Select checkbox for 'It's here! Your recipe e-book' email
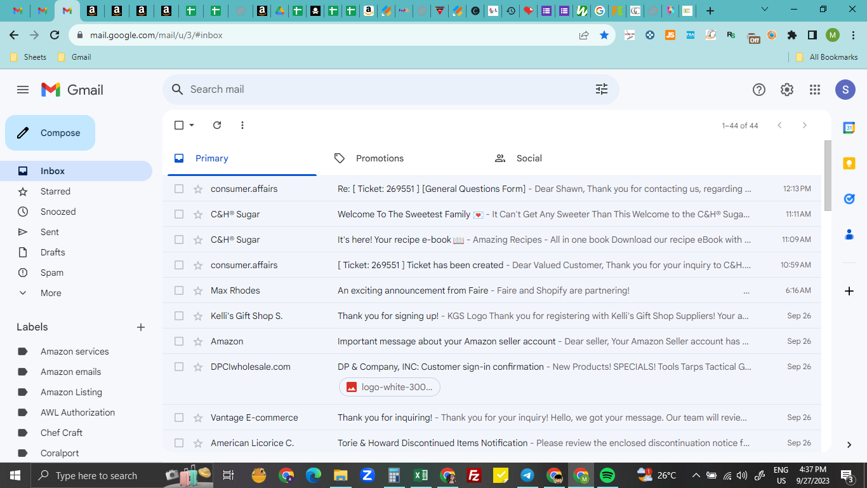867x488 pixels. [x=179, y=240]
